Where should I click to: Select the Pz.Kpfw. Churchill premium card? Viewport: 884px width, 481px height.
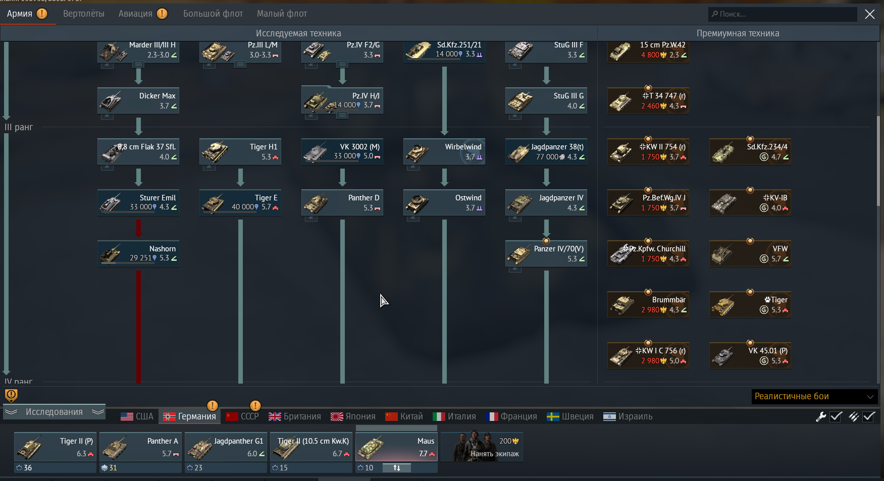point(648,253)
